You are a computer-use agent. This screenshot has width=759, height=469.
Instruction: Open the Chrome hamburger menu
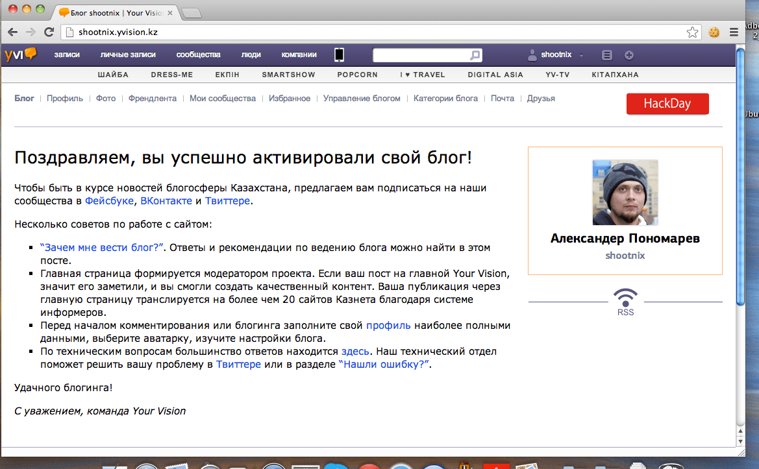point(734,32)
